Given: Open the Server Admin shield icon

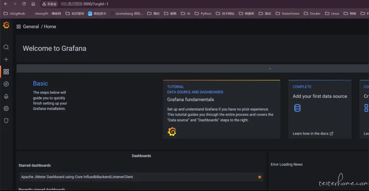Looking at the screenshot, I should 6,121.
